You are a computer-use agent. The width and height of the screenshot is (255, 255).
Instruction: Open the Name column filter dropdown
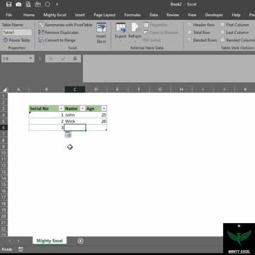83,108
